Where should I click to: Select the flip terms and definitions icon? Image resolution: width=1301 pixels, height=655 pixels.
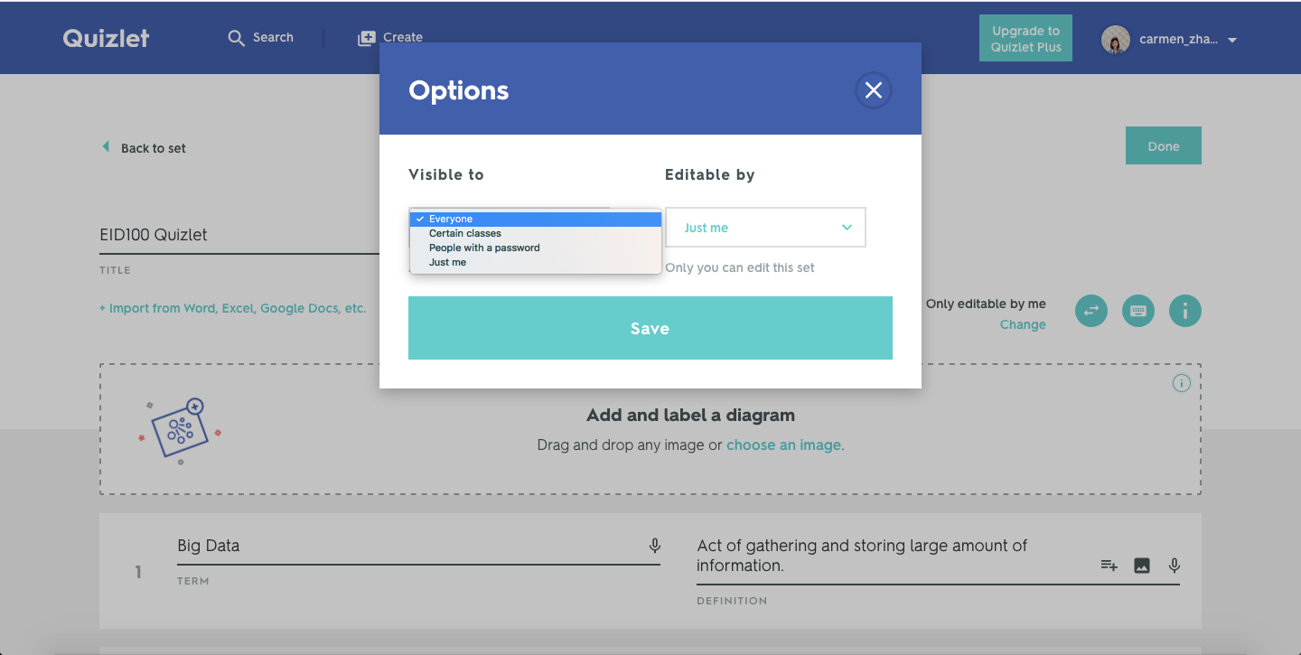1090,311
